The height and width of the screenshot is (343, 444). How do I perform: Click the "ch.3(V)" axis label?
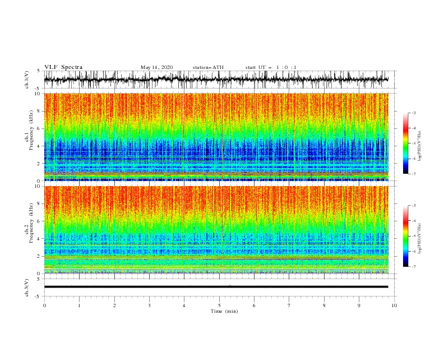(x=27, y=288)
